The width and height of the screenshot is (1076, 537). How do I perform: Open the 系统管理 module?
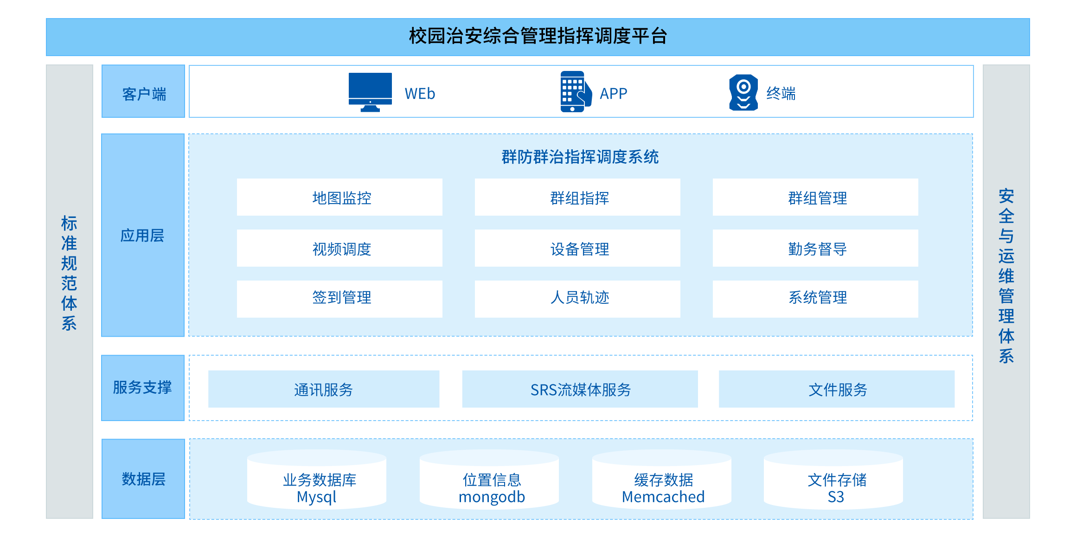(x=815, y=299)
